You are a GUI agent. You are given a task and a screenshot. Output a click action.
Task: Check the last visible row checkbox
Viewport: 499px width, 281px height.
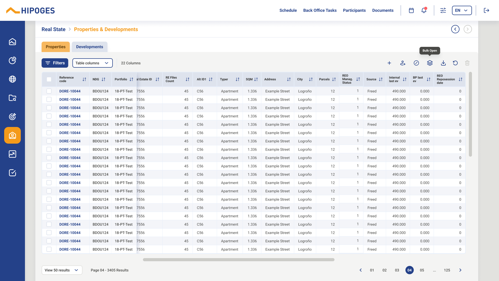click(49, 249)
